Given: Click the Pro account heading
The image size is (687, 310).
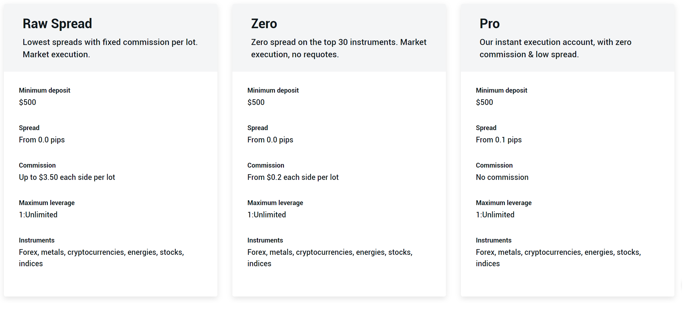Looking at the screenshot, I should tap(489, 24).
